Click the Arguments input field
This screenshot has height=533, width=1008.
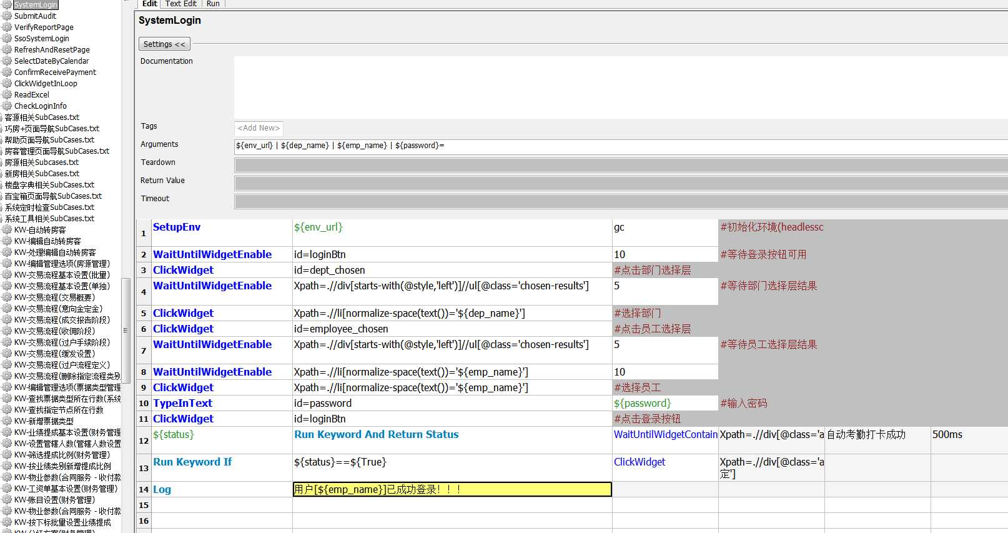coord(621,146)
